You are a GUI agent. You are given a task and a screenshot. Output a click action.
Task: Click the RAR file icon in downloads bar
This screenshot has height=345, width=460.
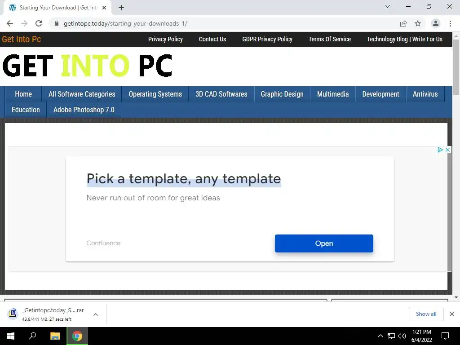(x=13, y=314)
